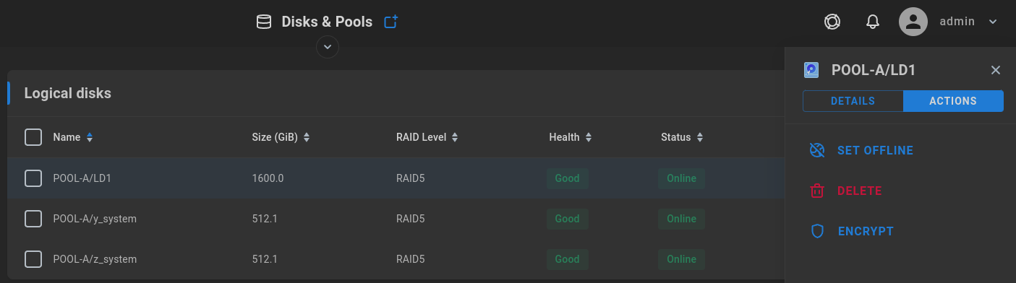The width and height of the screenshot is (1016, 283).
Task: Tick the POOL-A/z_system checkbox
Action: tap(33, 259)
